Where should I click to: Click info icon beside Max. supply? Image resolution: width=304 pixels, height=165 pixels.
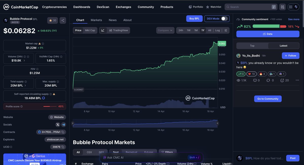coord(58,81)
